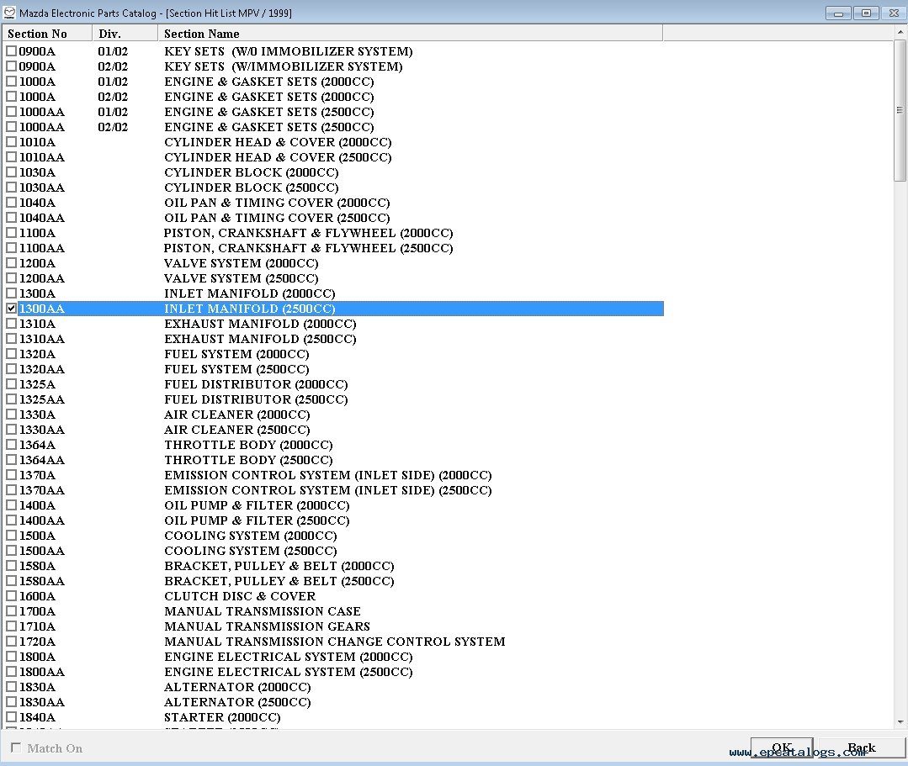Viewport: 908px width, 766px height.
Task: Select OIL PUMP & FILTER (2500CC) row
Action: click(x=333, y=520)
